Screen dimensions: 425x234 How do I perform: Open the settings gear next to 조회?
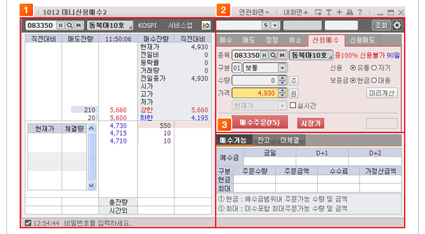[397, 25]
